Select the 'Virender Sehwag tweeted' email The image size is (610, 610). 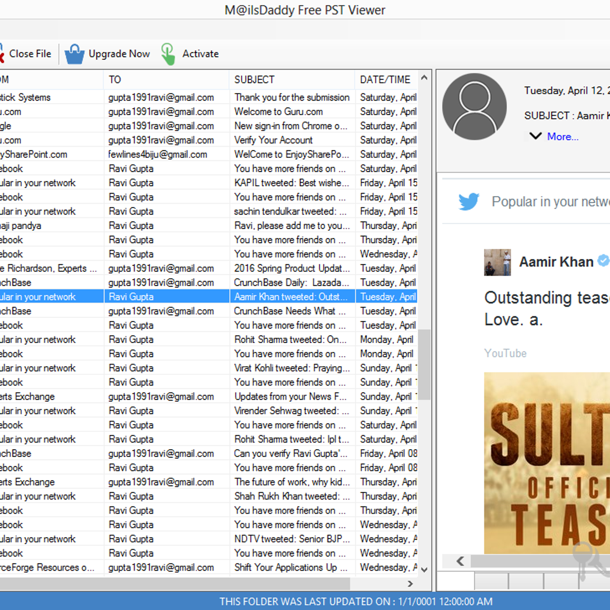coord(209,411)
